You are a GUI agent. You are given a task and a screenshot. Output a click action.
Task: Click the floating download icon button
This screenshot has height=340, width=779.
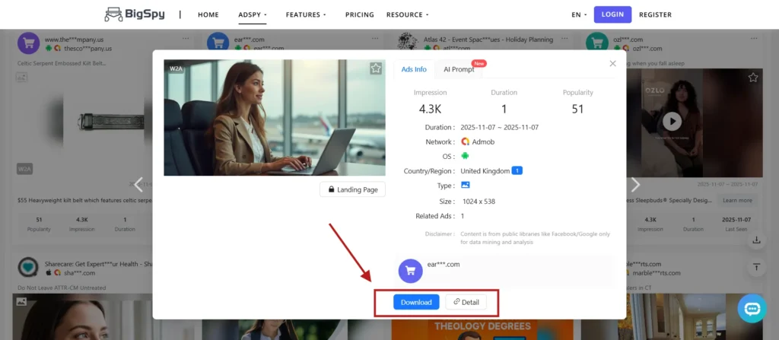click(x=757, y=240)
